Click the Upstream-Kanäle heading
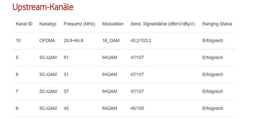 tap(43, 7)
